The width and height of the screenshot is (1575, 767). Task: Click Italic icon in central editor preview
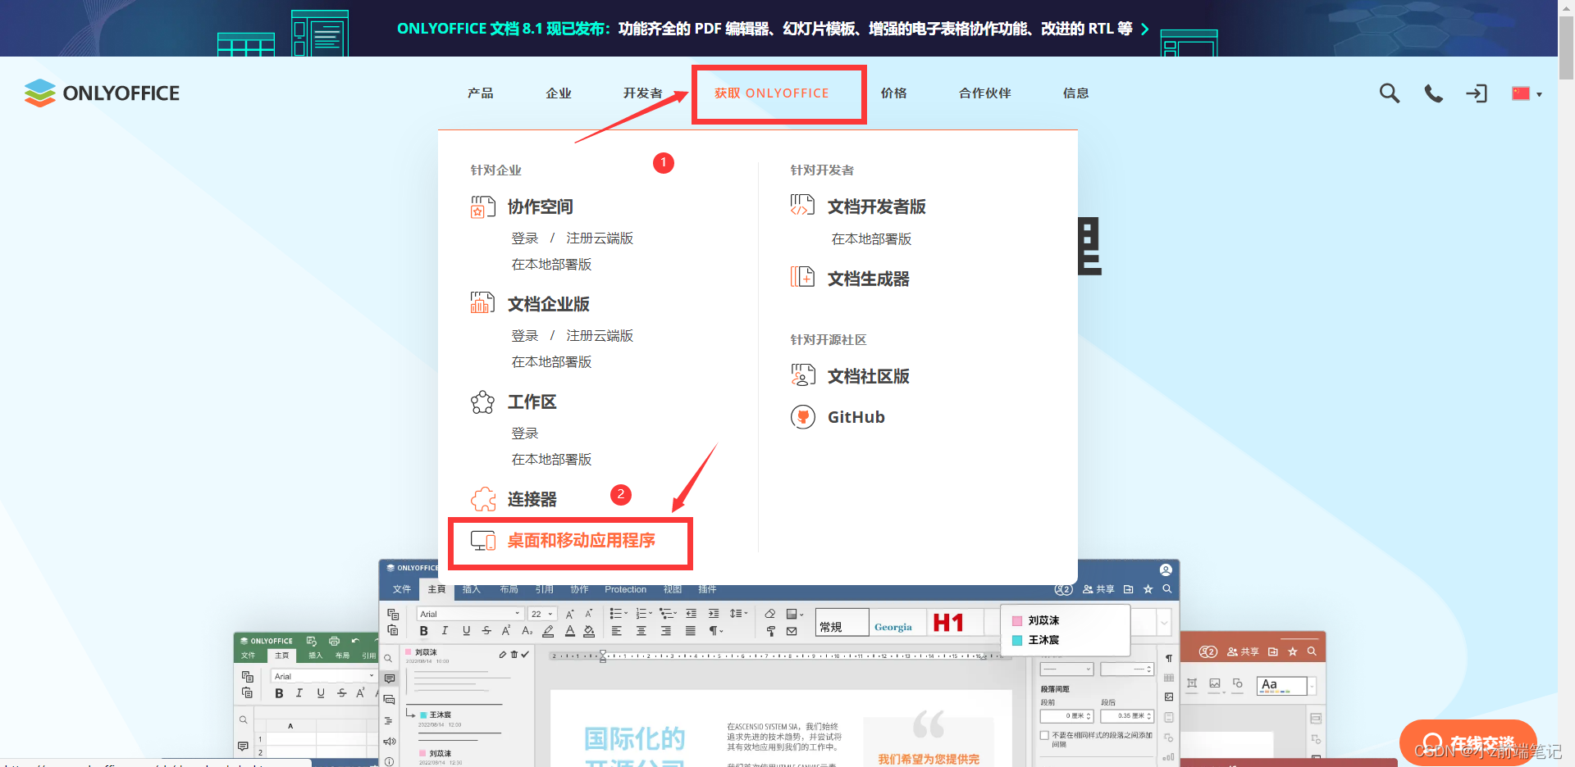tap(445, 631)
